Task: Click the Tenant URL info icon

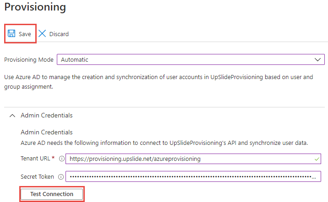Action: click(x=62, y=159)
